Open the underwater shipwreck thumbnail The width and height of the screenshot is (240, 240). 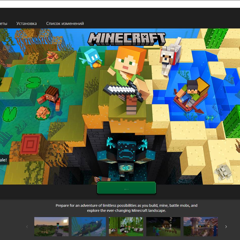pyautogui.click(x=89, y=227)
